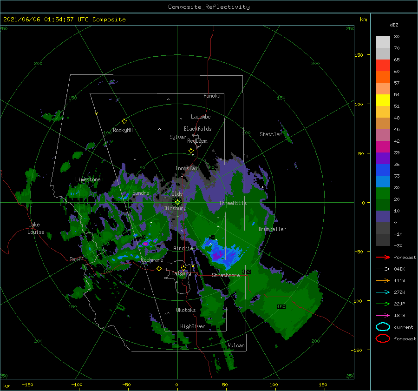This screenshot has width=418, height=391.
Task: Click the cyan 'current' ellipse icon
Action: click(383, 327)
